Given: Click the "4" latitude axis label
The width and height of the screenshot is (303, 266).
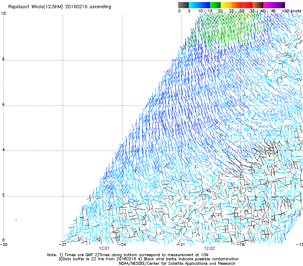Looking at the screenshot, I should [3, 150].
